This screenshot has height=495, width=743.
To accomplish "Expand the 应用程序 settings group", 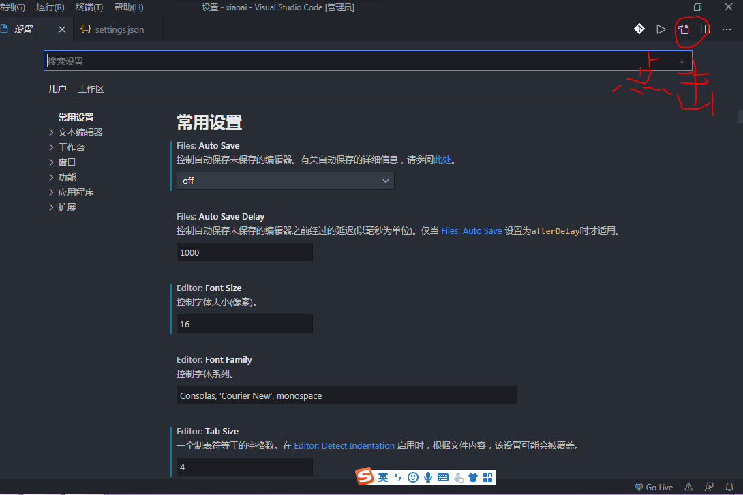I will point(78,192).
